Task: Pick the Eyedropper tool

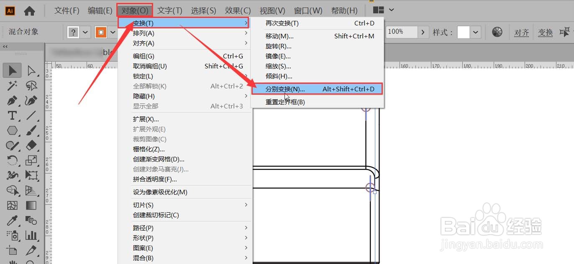Action: [12, 220]
